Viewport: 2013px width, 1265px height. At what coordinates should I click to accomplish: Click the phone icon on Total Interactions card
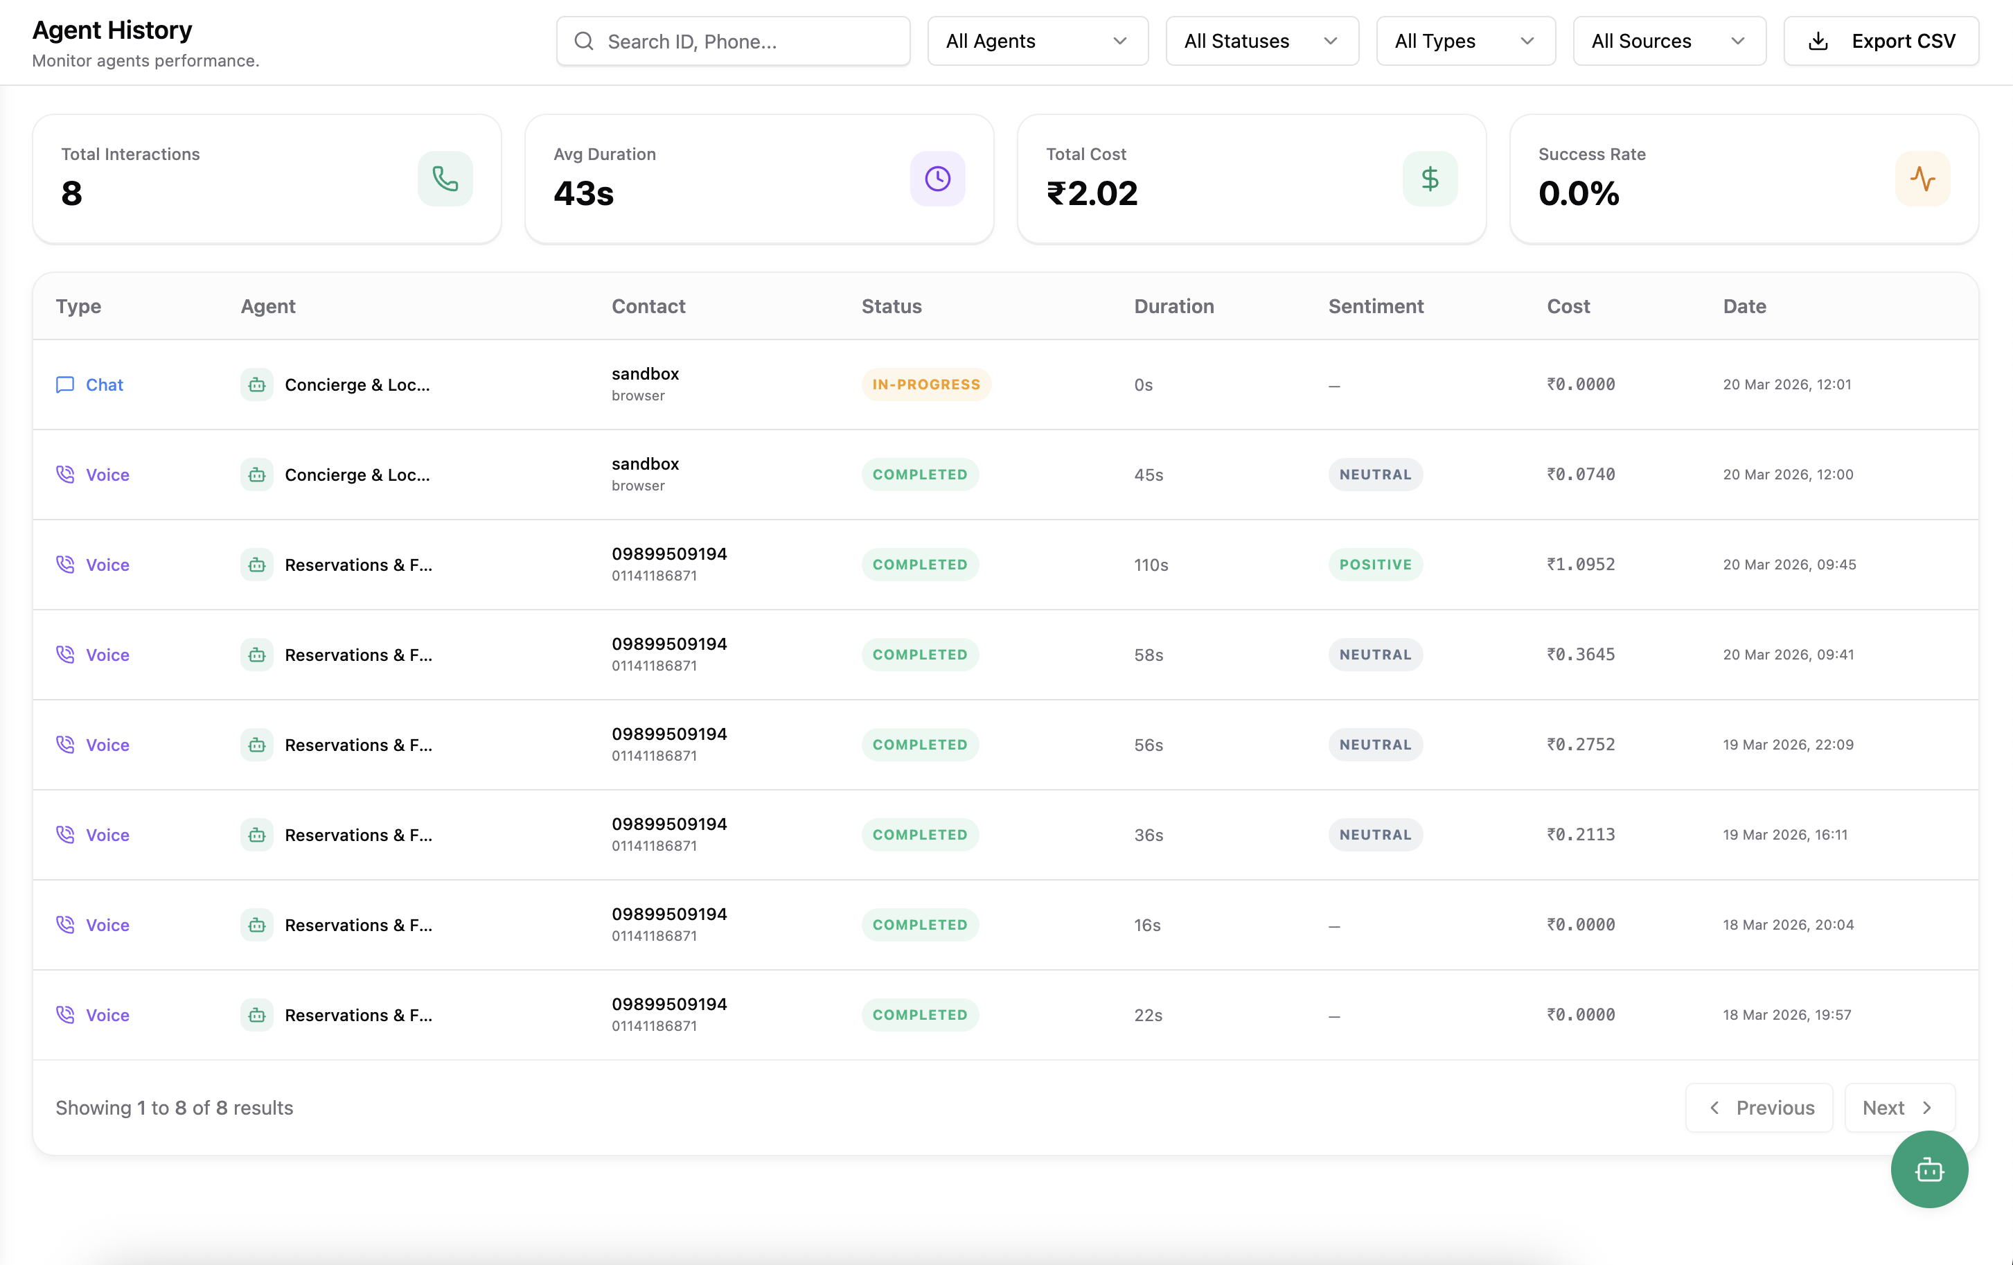pyautogui.click(x=445, y=178)
